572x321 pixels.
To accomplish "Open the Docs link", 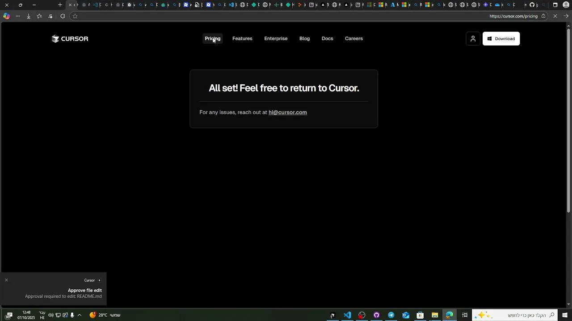I will click(x=328, y=39).
